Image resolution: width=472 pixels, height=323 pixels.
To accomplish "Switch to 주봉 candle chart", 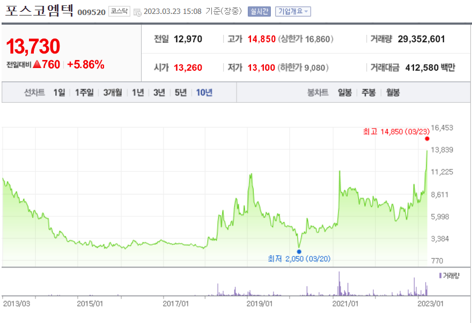I will [x=369, y=93].
